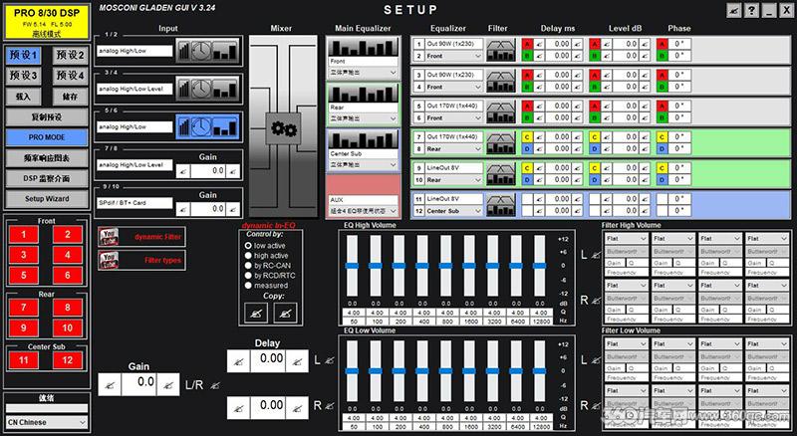
Task: Switch to preset 预设3
Action: coord(24,76)
